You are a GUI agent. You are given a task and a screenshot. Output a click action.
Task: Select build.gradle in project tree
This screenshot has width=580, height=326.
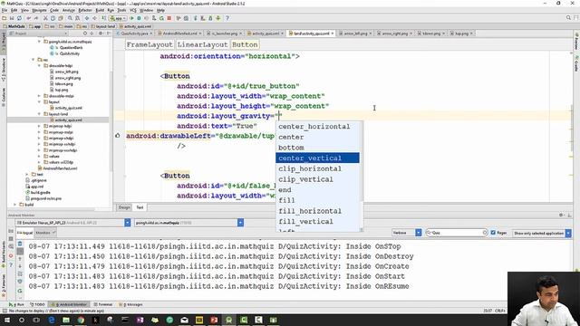tap(40, 193)
